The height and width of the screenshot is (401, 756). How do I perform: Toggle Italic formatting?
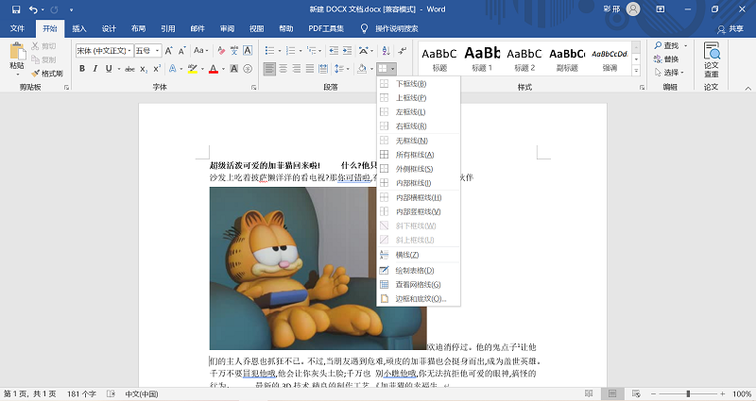tap(95, 69)
